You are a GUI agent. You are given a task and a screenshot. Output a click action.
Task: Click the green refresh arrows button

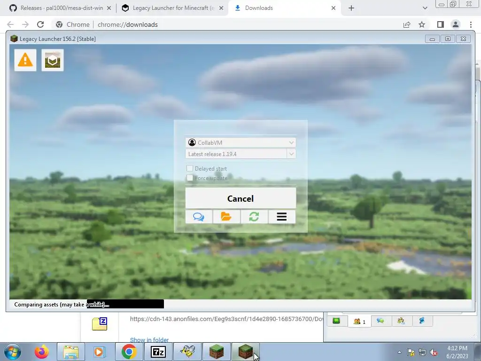pyautogui.click(x=254, y=217)
